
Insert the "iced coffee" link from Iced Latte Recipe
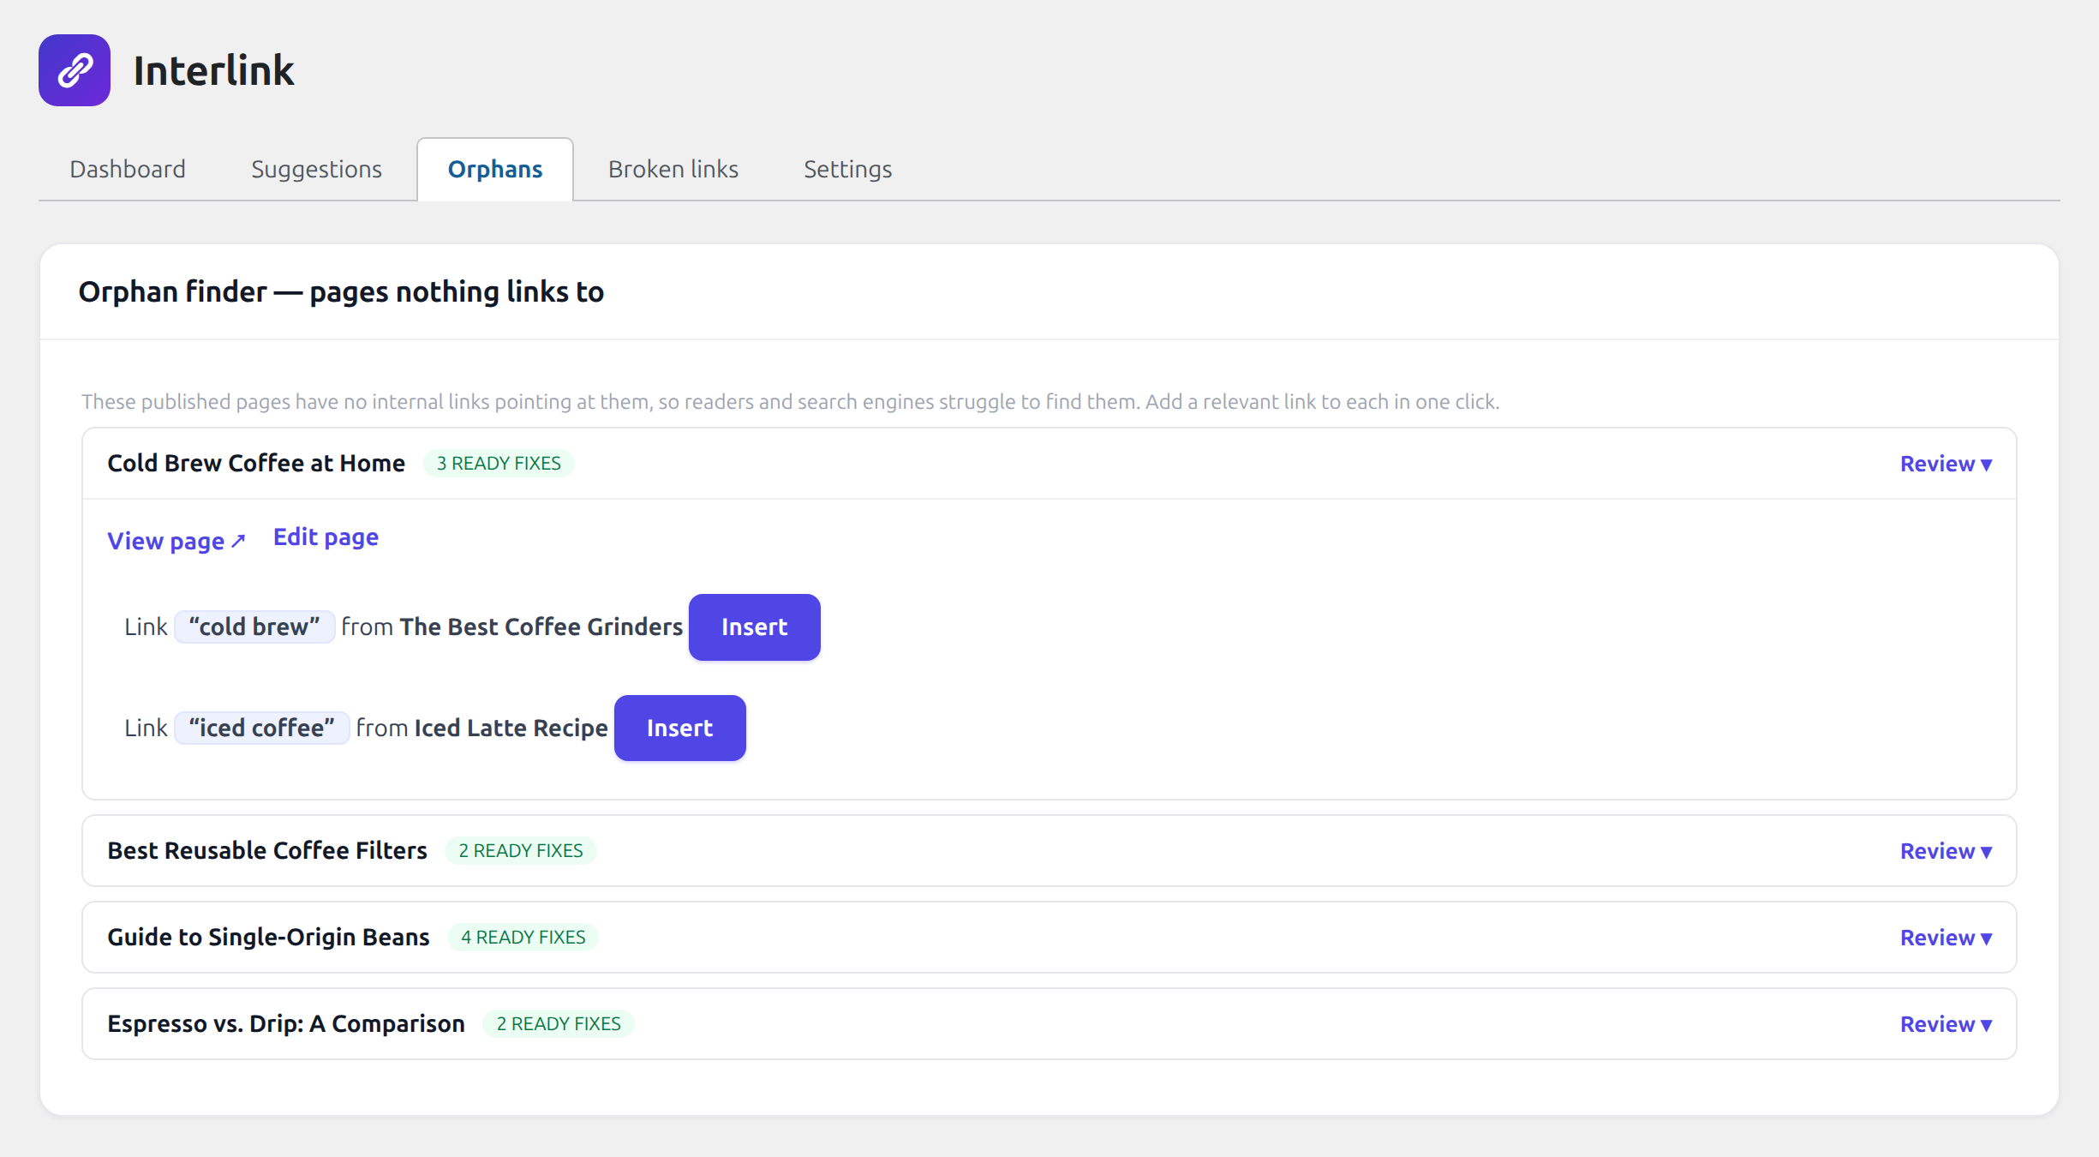coord(679,728)
